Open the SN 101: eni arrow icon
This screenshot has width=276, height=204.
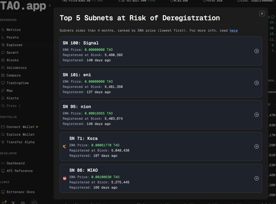[x=256, y=83]
